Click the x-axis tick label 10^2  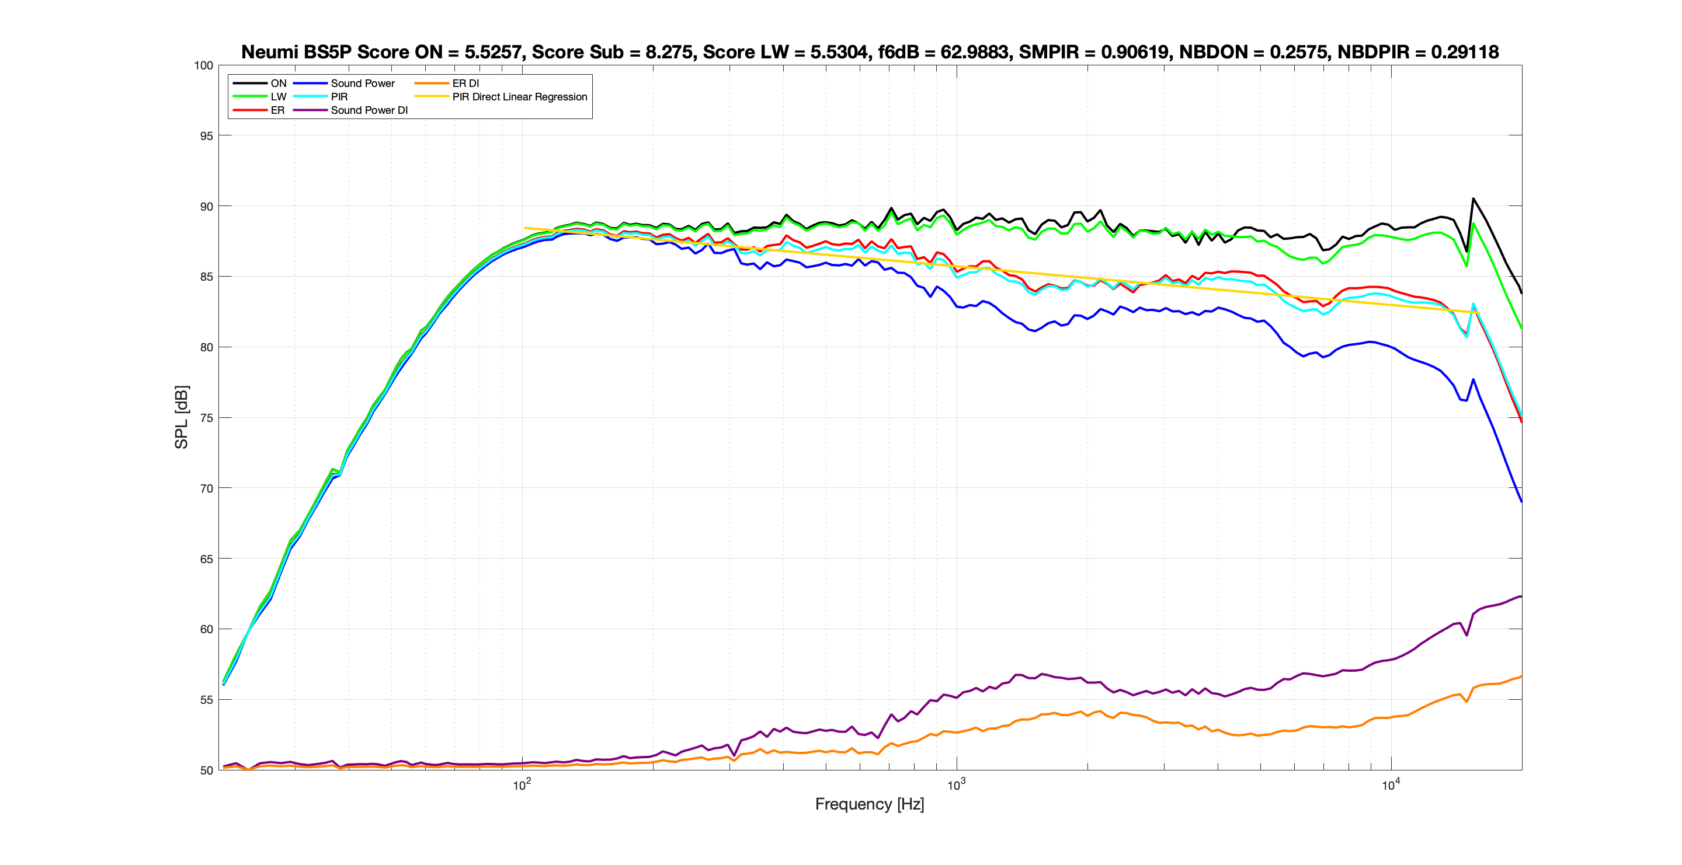click(522, 785)
